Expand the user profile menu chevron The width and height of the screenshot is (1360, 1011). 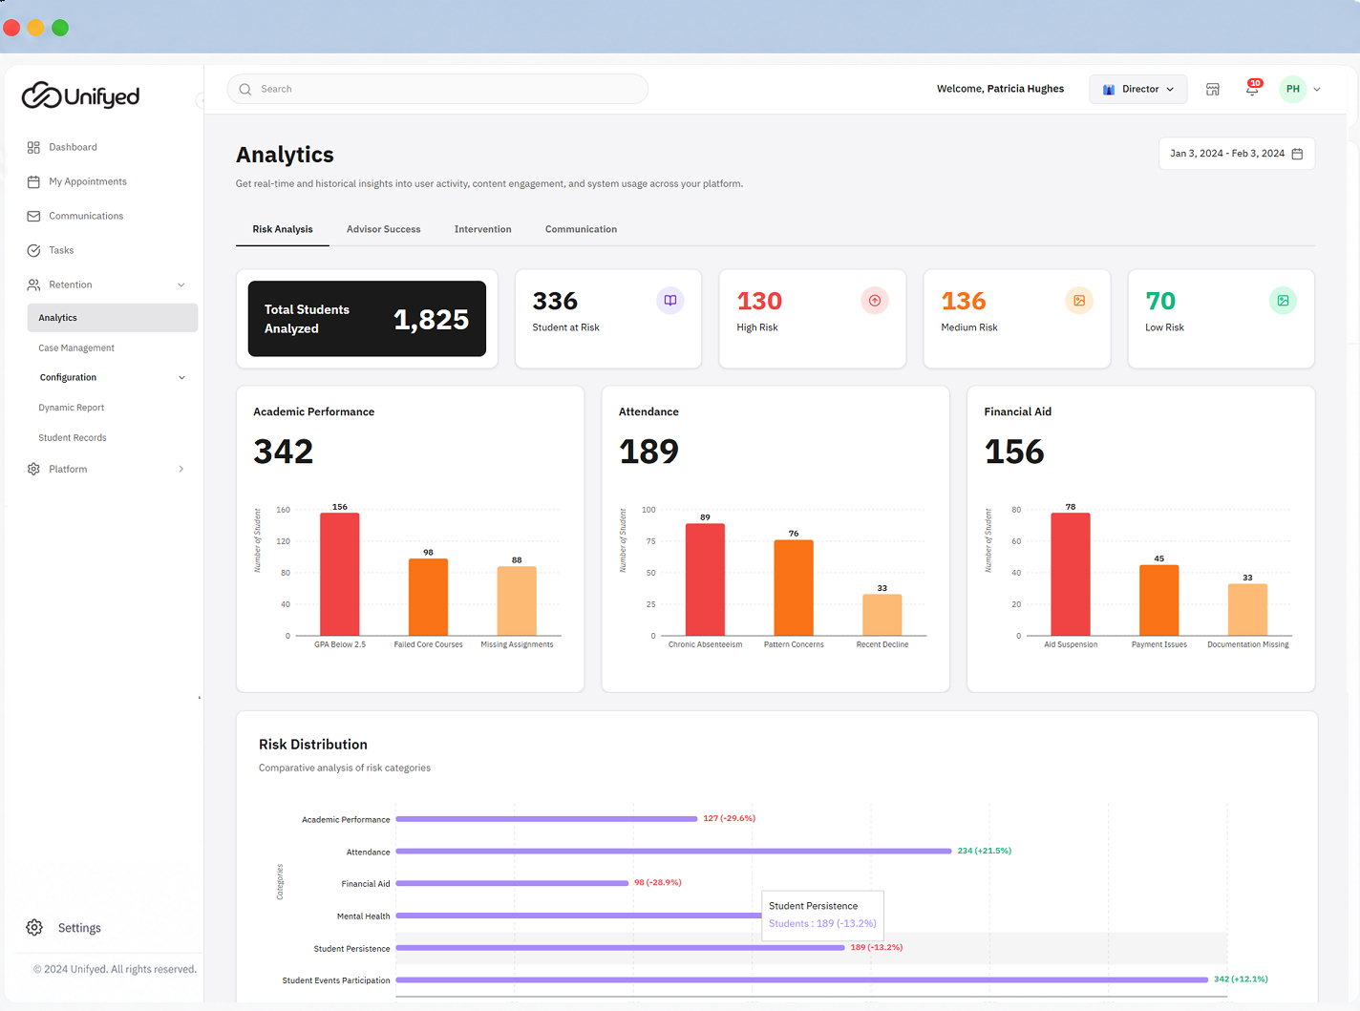[x=1317, y=90]
